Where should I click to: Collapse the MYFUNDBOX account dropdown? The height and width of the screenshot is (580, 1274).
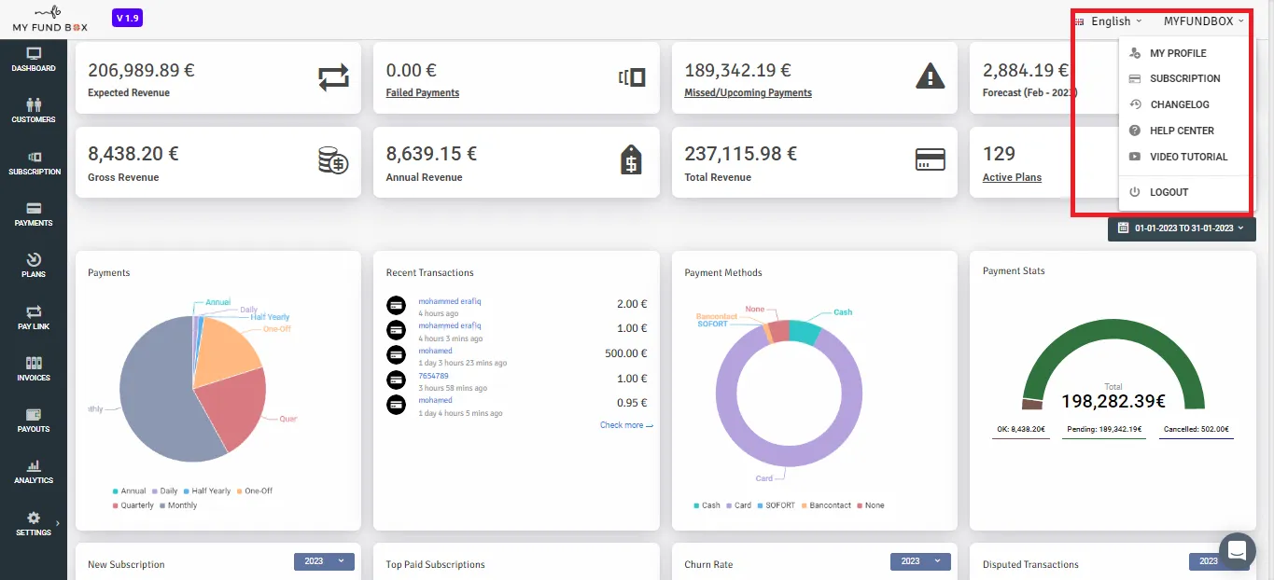point(1204,21)
